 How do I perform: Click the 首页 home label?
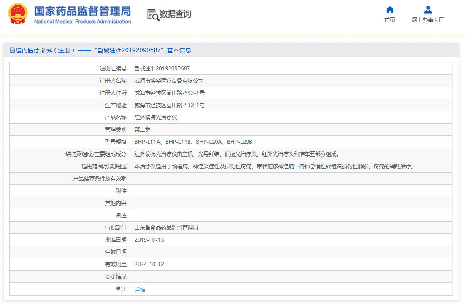(x=389, y=20)
